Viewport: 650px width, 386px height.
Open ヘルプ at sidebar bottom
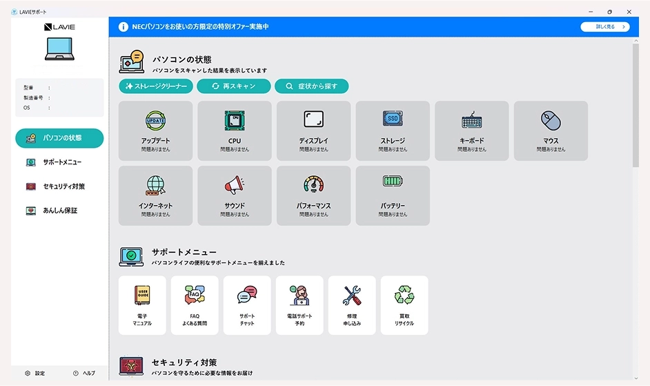click(x=84, y=373)
